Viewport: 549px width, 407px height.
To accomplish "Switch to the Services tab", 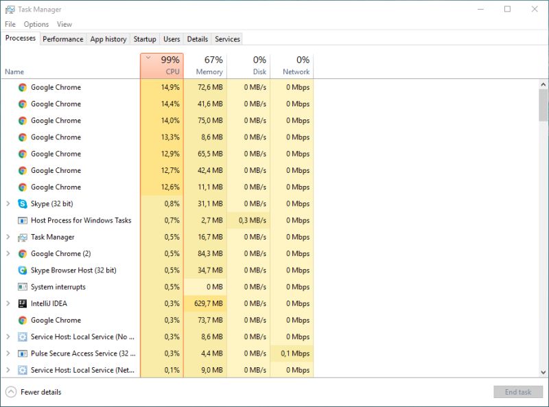I will click(227, 39).
